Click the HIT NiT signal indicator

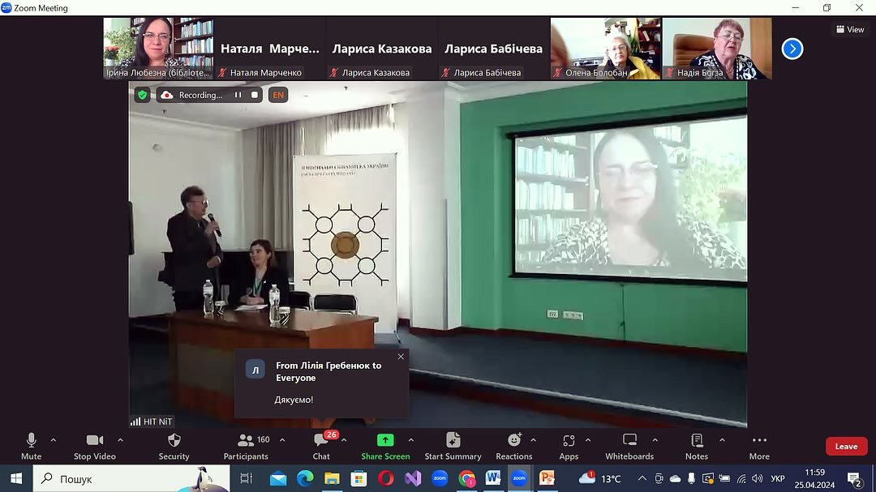click(x=152, y=421)
